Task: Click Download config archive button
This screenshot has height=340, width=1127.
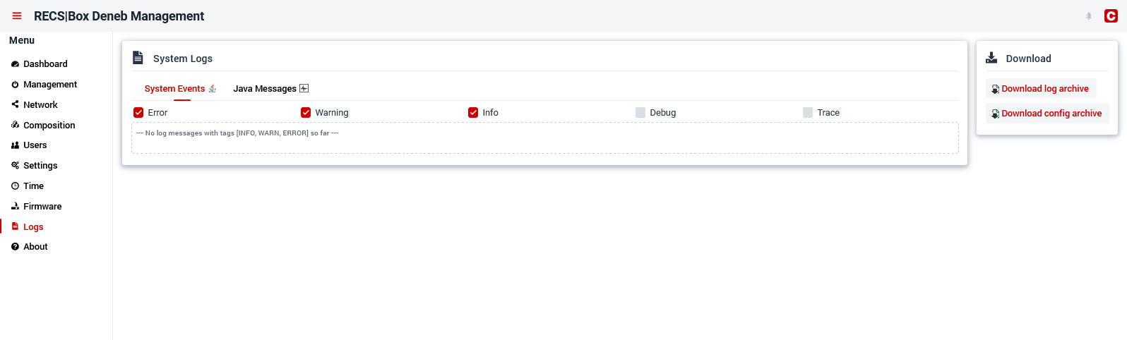Action: (x=1047, y=114)
